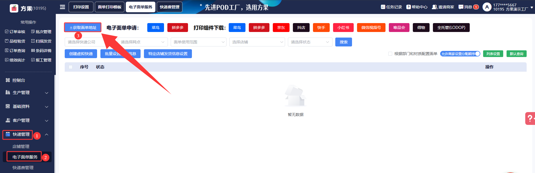Click the 方果 logo icon
Viewport: 535px width, 173px height.
coord(14,8)
